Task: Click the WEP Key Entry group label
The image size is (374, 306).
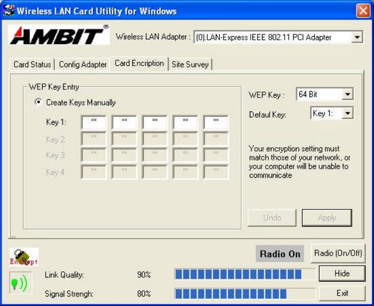Action: point(54,87)
